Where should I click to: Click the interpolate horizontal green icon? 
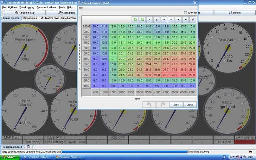142,20
